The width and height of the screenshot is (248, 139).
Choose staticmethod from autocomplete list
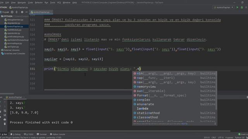(174, 113)
